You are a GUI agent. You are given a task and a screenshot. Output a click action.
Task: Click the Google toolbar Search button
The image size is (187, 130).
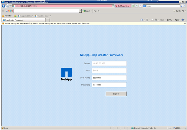pos(87,11)
